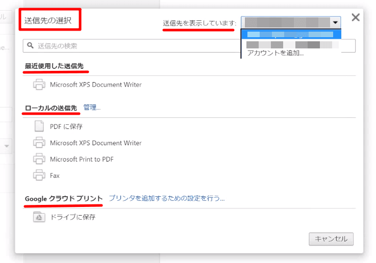The image size is (376, 263).
Task: Click the Microsoft Print to PDF printer icon
Action: tap(39, 160)
